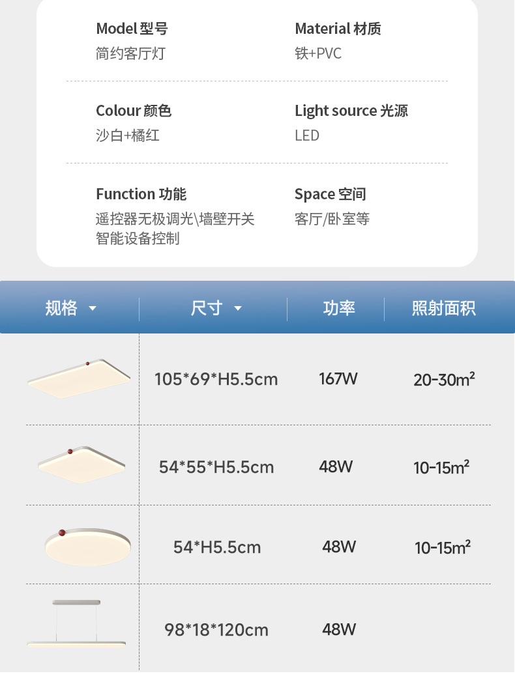
Task: Open the 尺寸 dropdown arrow
Action: coord(238,309)
